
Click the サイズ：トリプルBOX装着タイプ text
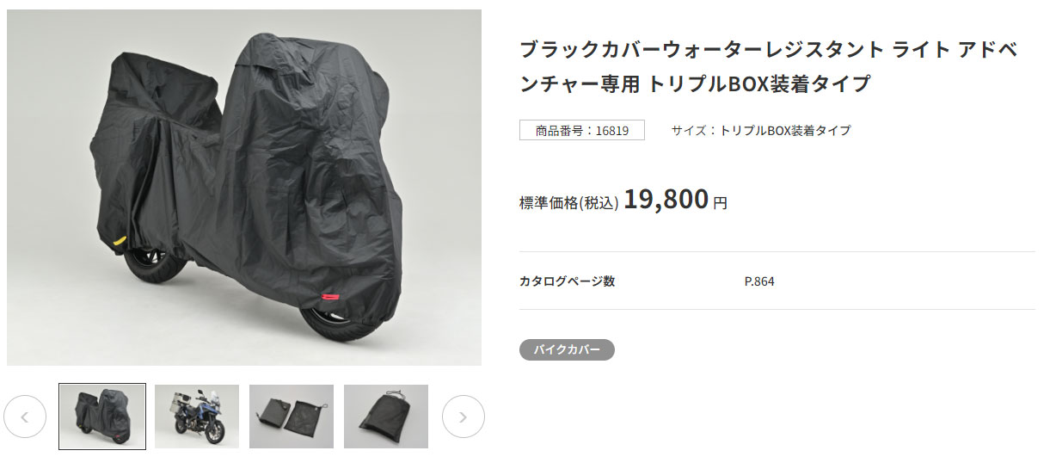[761, 131]
